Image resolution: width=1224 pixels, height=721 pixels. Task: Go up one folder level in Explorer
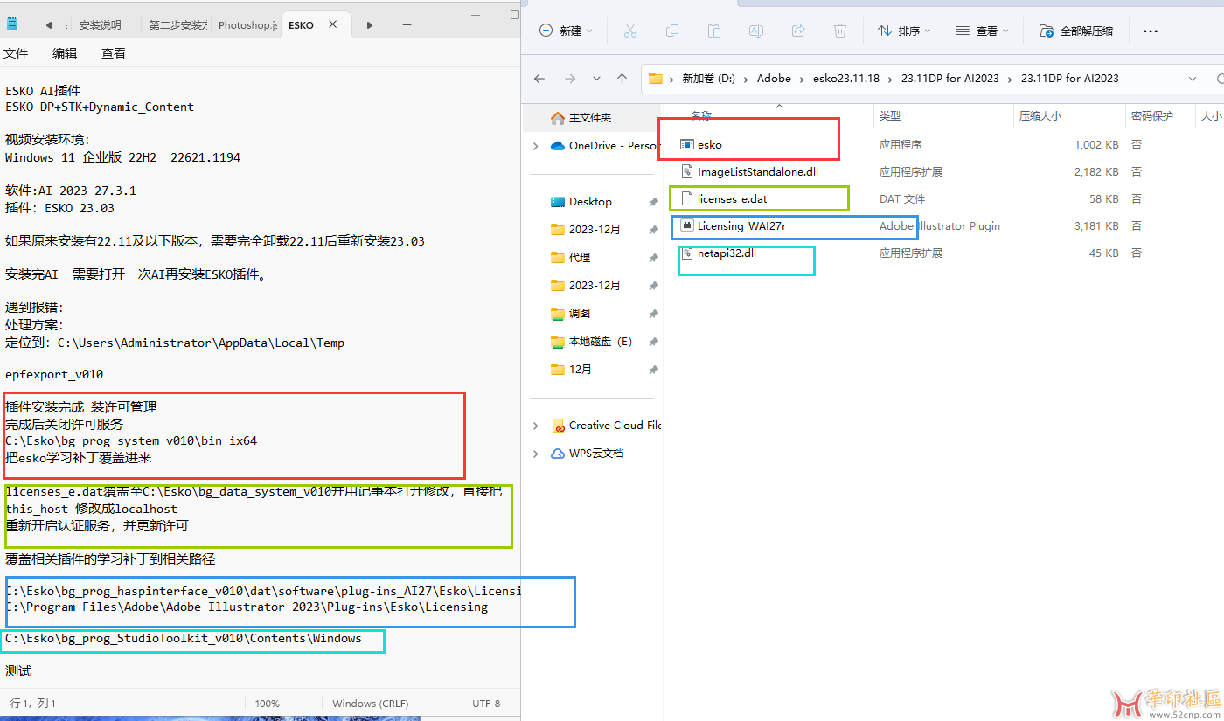click(x=622, y=78)
